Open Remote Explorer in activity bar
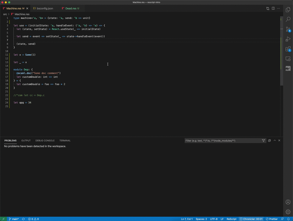This screenshot has height=221, width=293. pyautogui.click(x=288, y=59)
